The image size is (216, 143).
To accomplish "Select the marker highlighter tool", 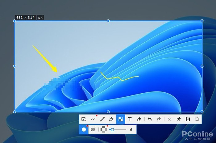I will [x=111, y=119].
